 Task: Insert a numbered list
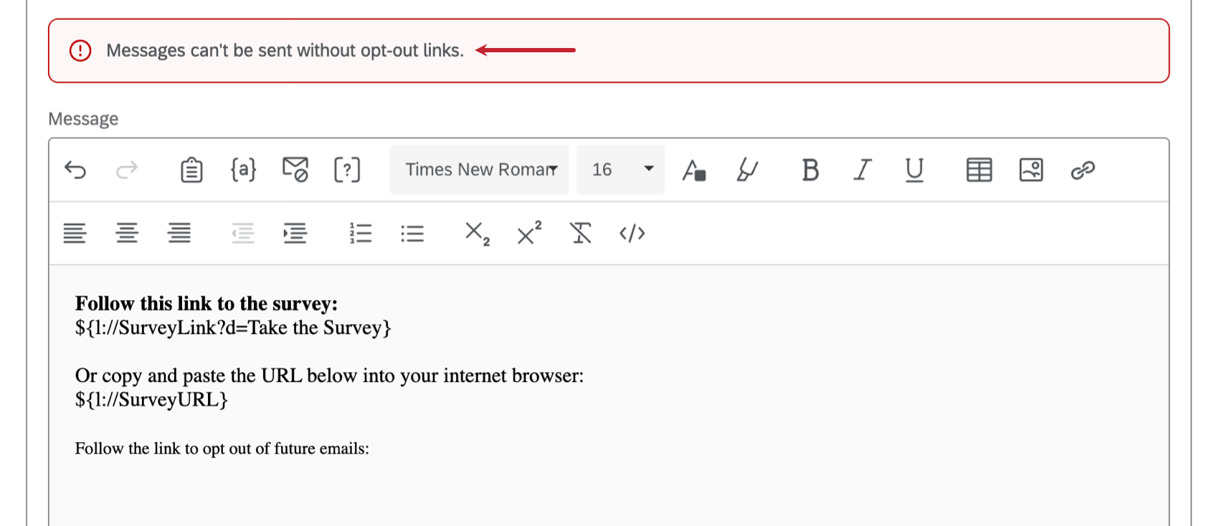point(361,233)
